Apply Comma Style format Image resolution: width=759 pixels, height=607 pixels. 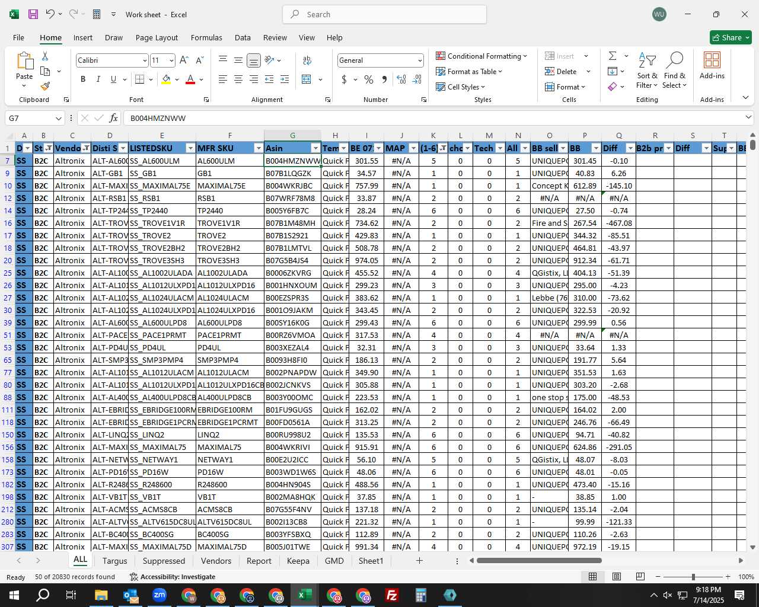click(384, 79)
